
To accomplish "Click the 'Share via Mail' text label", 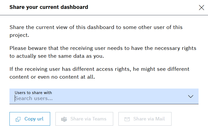I will 149,119.
